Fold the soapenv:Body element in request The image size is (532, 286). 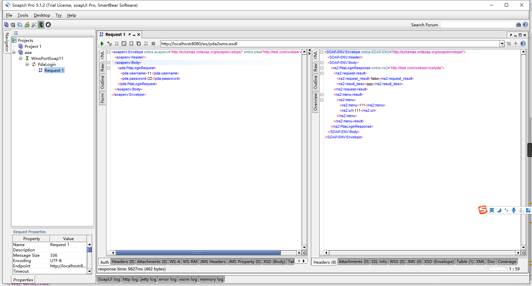[x=108, y=63]
